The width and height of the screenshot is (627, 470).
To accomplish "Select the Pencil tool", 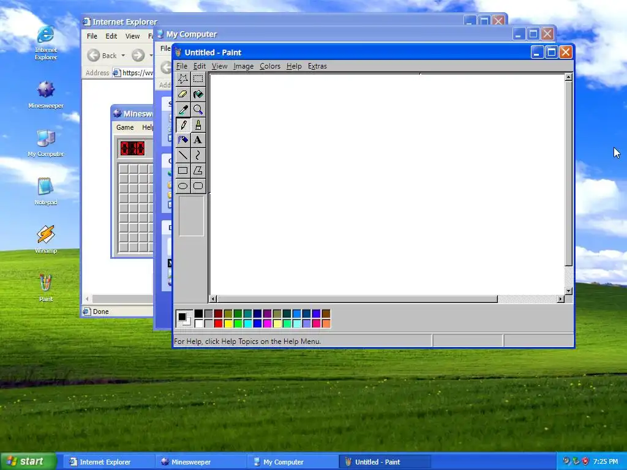I will tap(182, 125).
